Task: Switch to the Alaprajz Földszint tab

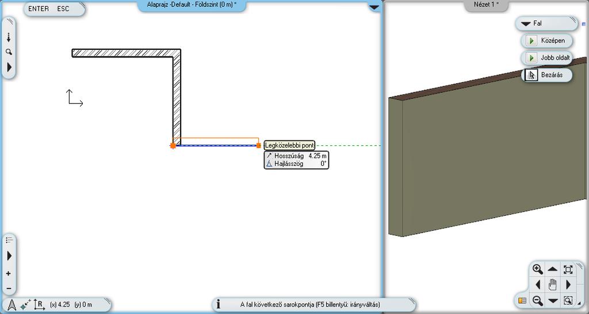Action: [x=192, y=5]
